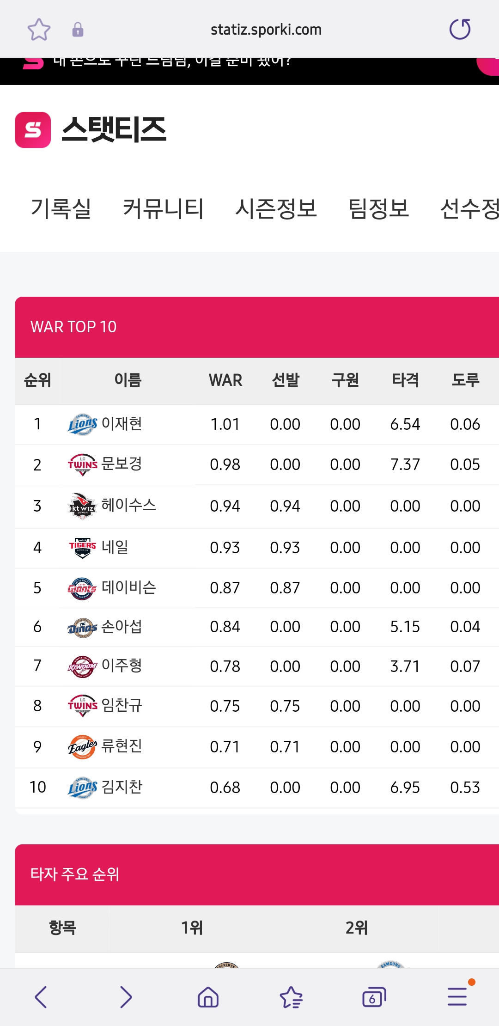This screenshot has height=1026, width=499.
Task: Switch to the 시즌정보 menu
Action: pyautogui.click(x=276, y=208)
